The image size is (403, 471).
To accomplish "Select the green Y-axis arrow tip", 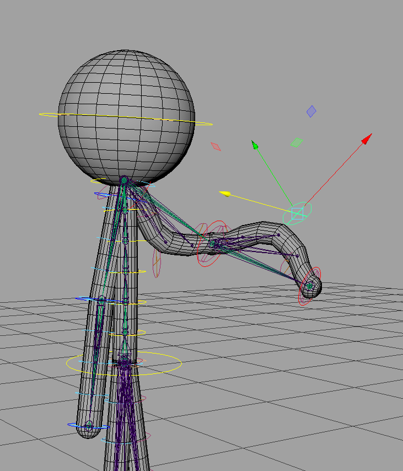I will click(x=255, y=145).
